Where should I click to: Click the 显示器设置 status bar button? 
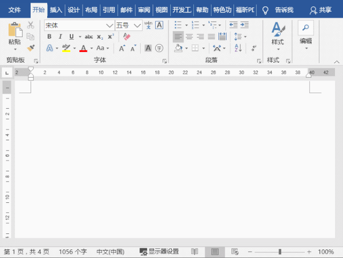159,252
